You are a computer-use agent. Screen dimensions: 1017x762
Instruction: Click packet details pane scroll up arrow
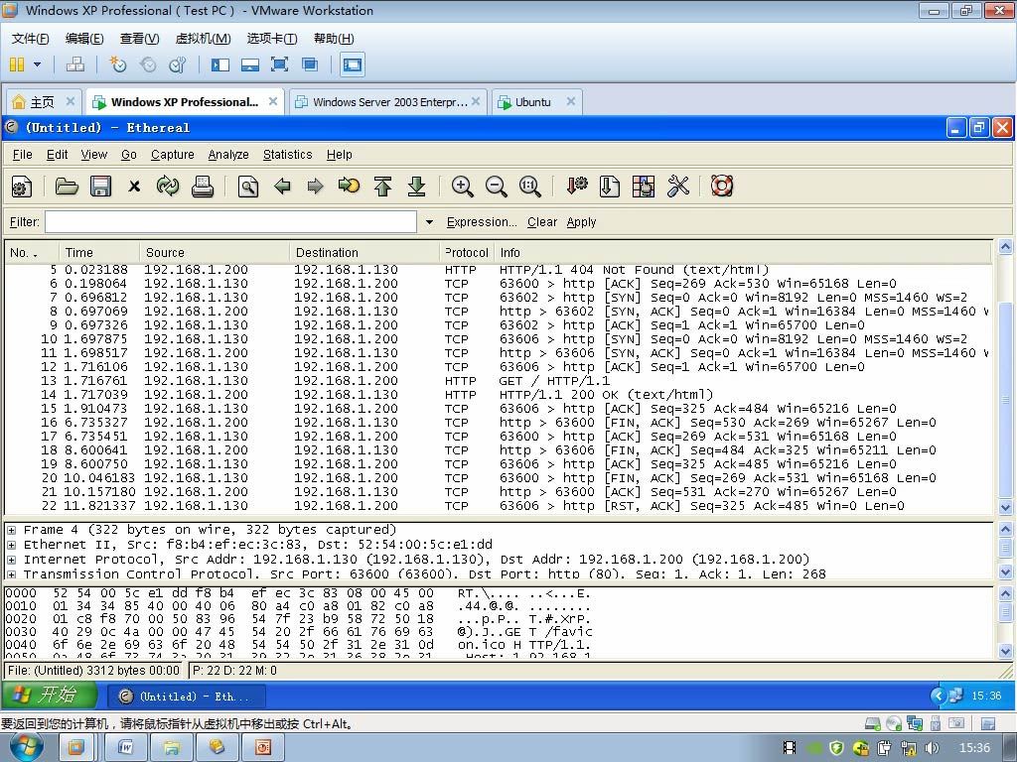click(1005, 530)
